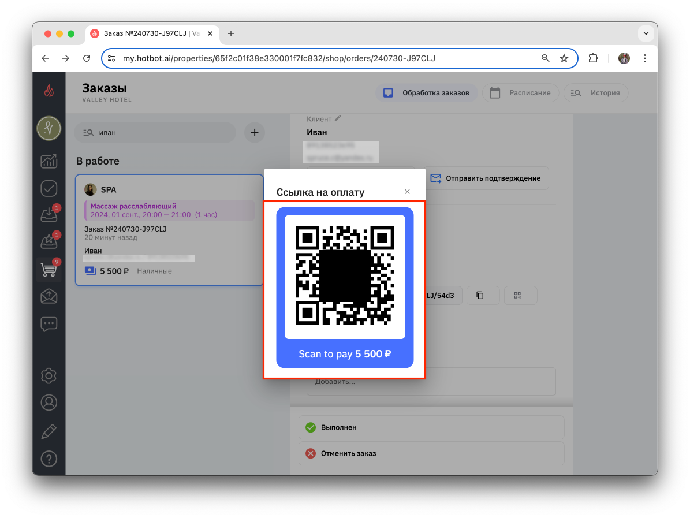Close the payment link popup

[x=407, y=192]
